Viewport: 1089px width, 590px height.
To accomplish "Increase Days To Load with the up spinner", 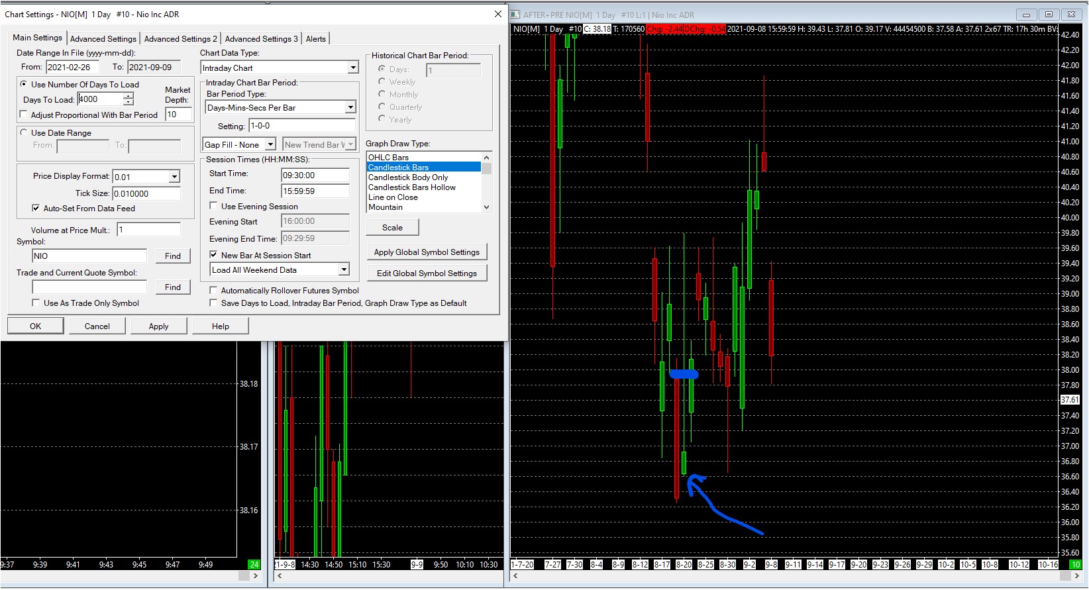I will click(x=129, y=96).
